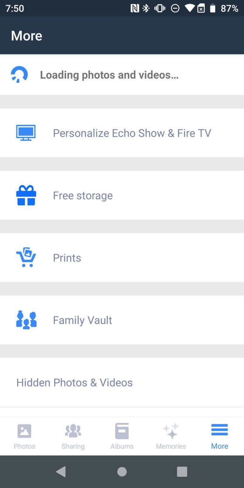Tap the Sharing people icon
244x488 pixels.
[73, 431]
